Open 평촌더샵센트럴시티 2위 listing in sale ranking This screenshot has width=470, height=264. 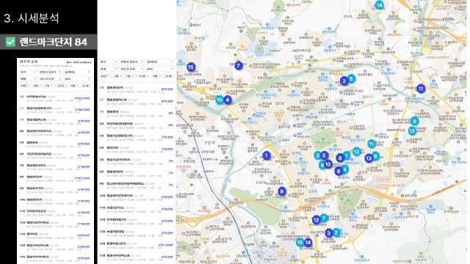(x=55, y=110)
